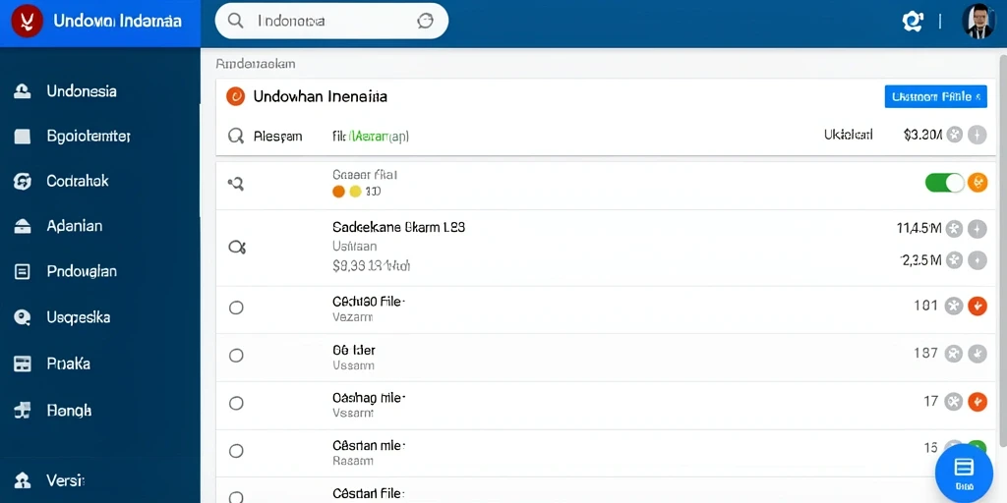
Task: Open Hongk sidebar item
Action: [69, 410]
